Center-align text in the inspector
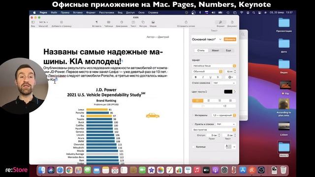This screenshot has width=315, height=177. (209, 100)
